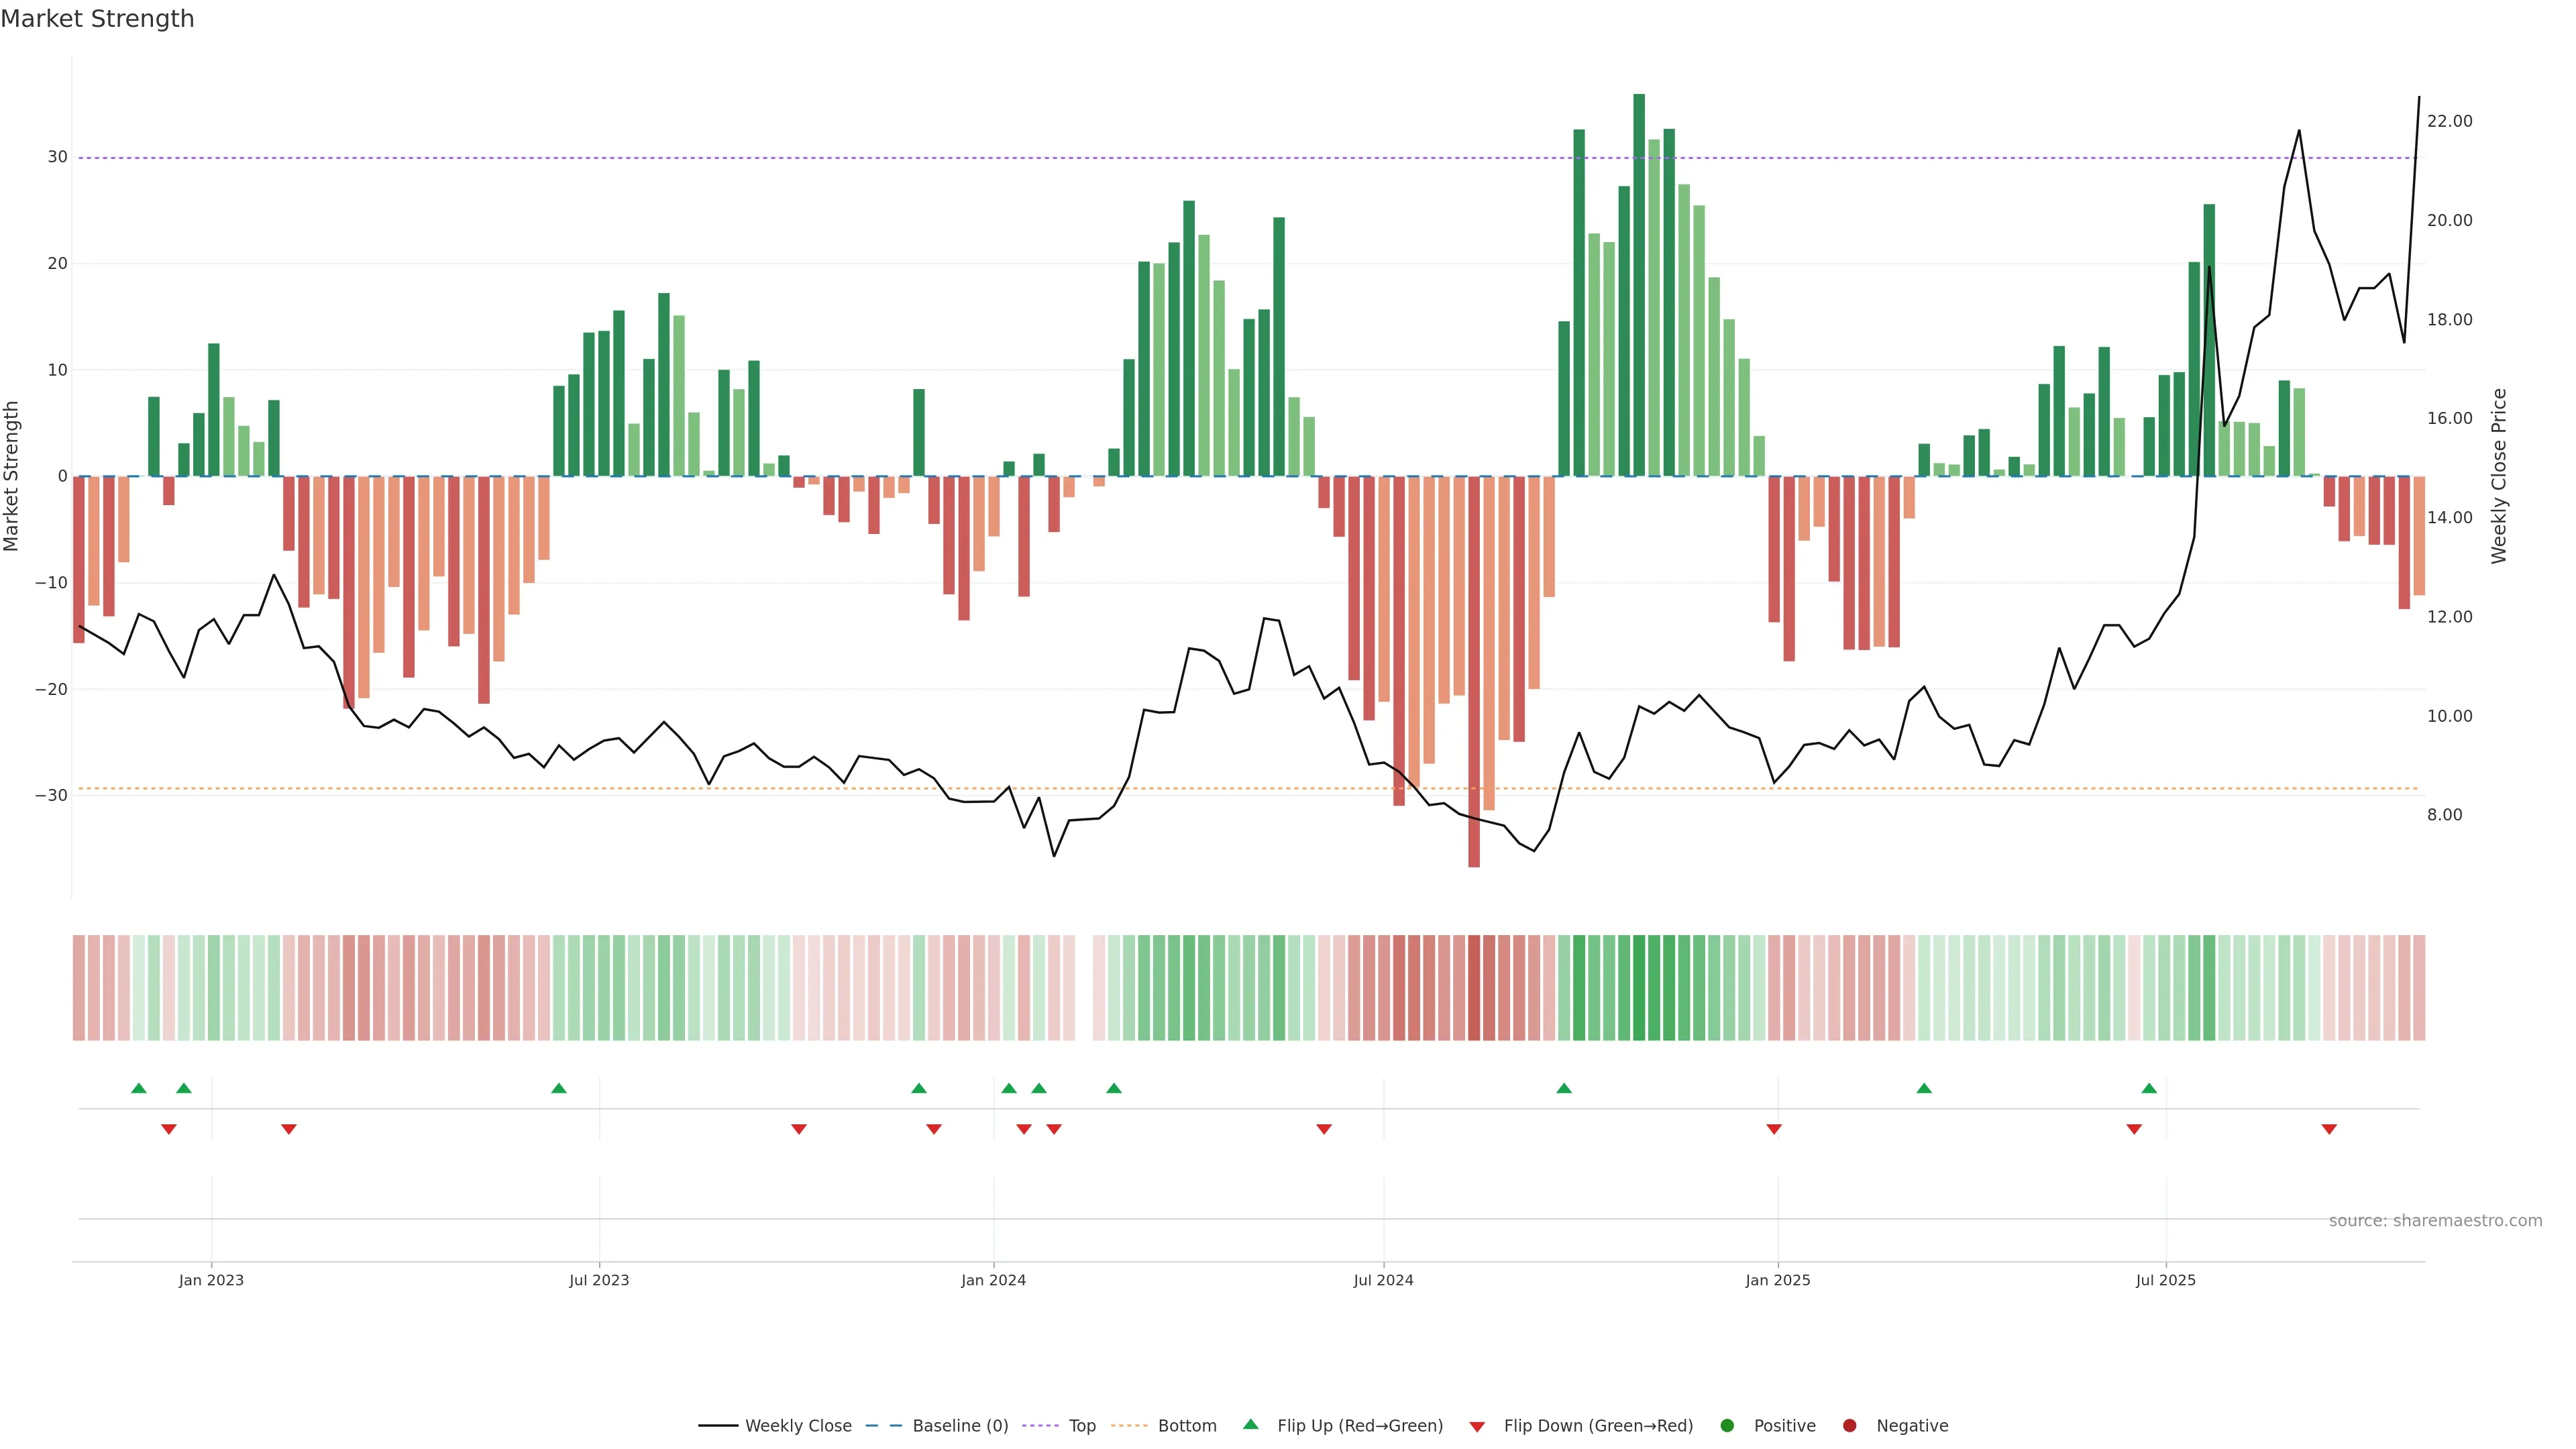
Task: Click Flip Down red triangle legend icon
Action: (x=1477, y=1427)
